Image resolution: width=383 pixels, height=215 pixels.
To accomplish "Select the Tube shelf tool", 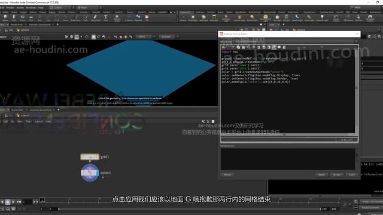I will 14,18.
